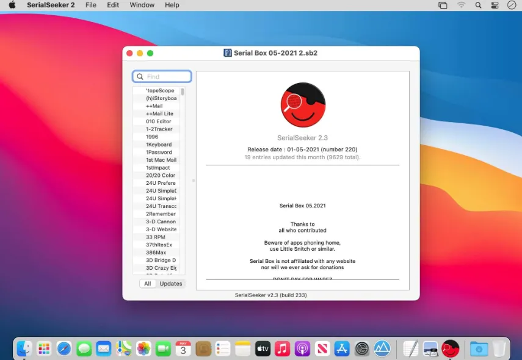Screen dimensions: 522x360
Task: Click the document icon beside the window title
Action: coord(227,53)
